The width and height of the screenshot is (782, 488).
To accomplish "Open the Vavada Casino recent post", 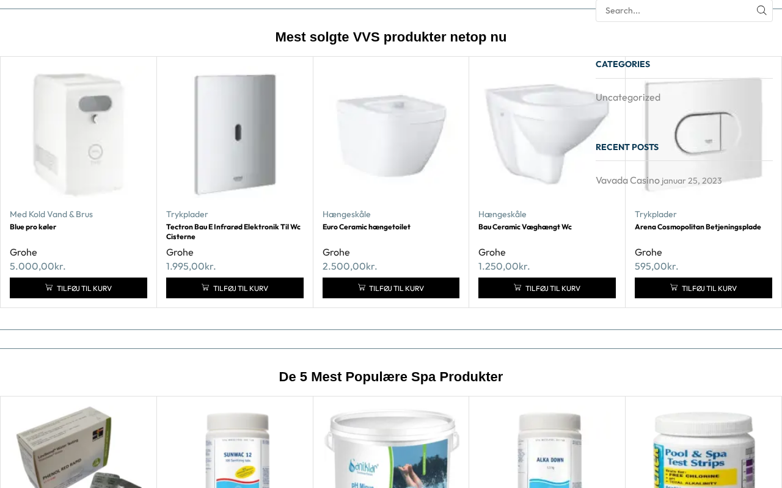I will click(627, 180).
